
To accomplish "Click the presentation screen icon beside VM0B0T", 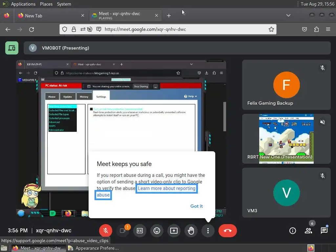I will (x=12, y=48).
